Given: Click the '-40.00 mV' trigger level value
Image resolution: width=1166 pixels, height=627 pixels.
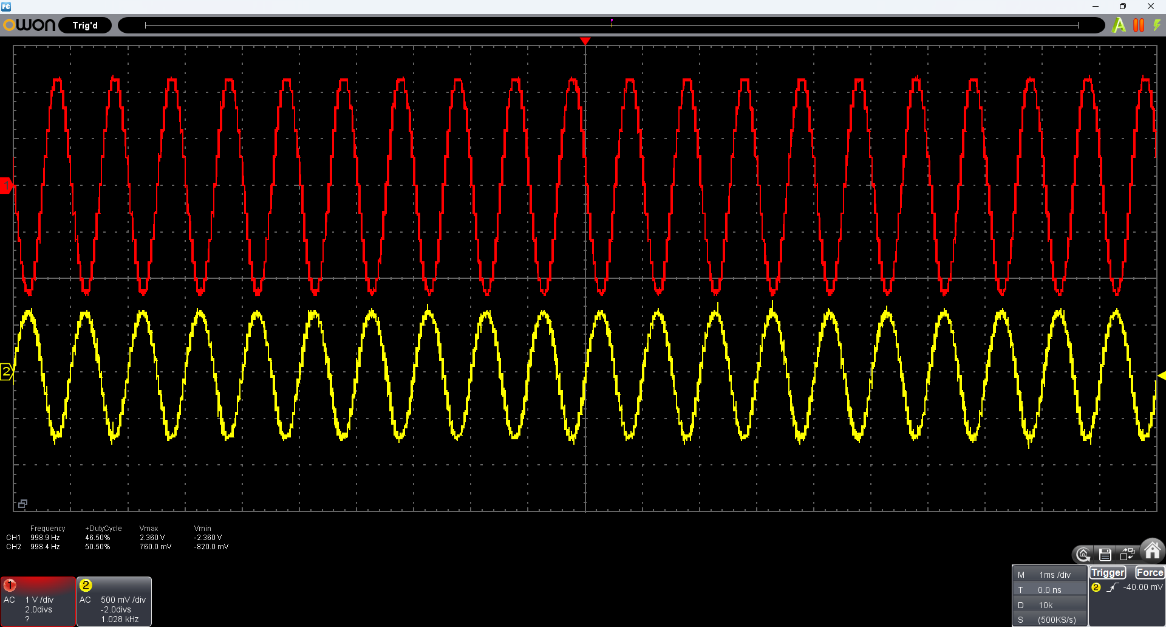Looking at the screenshot, I should click(1143, 588).
